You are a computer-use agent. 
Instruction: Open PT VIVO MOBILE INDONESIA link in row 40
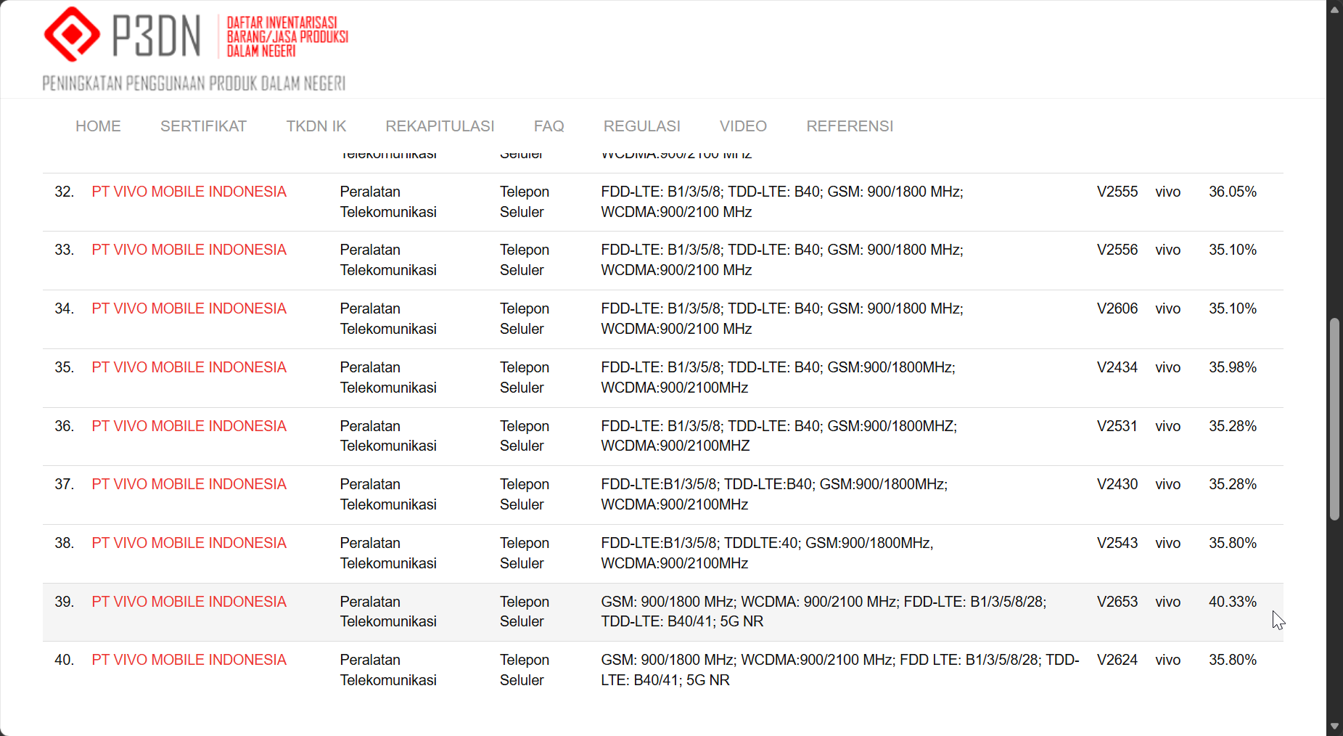pyautogui.click(x=189, y=660)
